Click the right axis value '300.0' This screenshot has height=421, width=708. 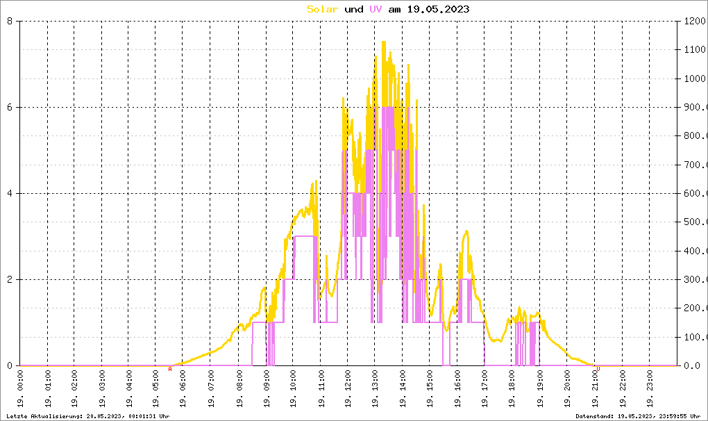[x=696, y=279]
